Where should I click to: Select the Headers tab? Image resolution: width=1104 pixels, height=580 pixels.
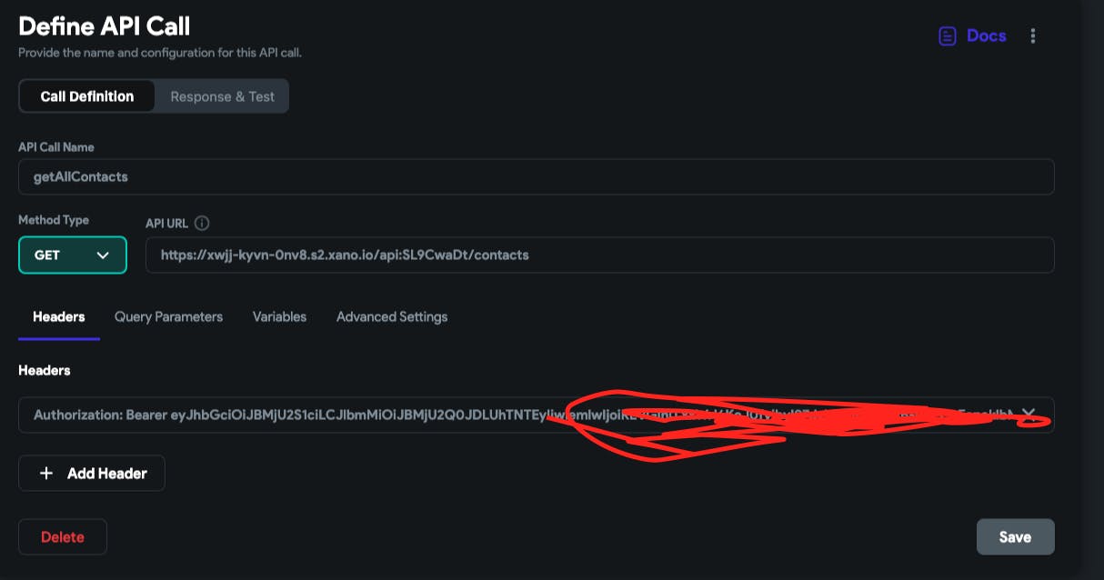tap(59, 316)
